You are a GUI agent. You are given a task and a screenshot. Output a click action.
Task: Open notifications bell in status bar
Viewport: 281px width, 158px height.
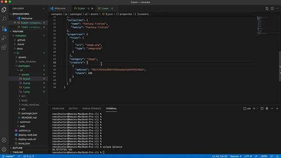click(x=277, y=156)
